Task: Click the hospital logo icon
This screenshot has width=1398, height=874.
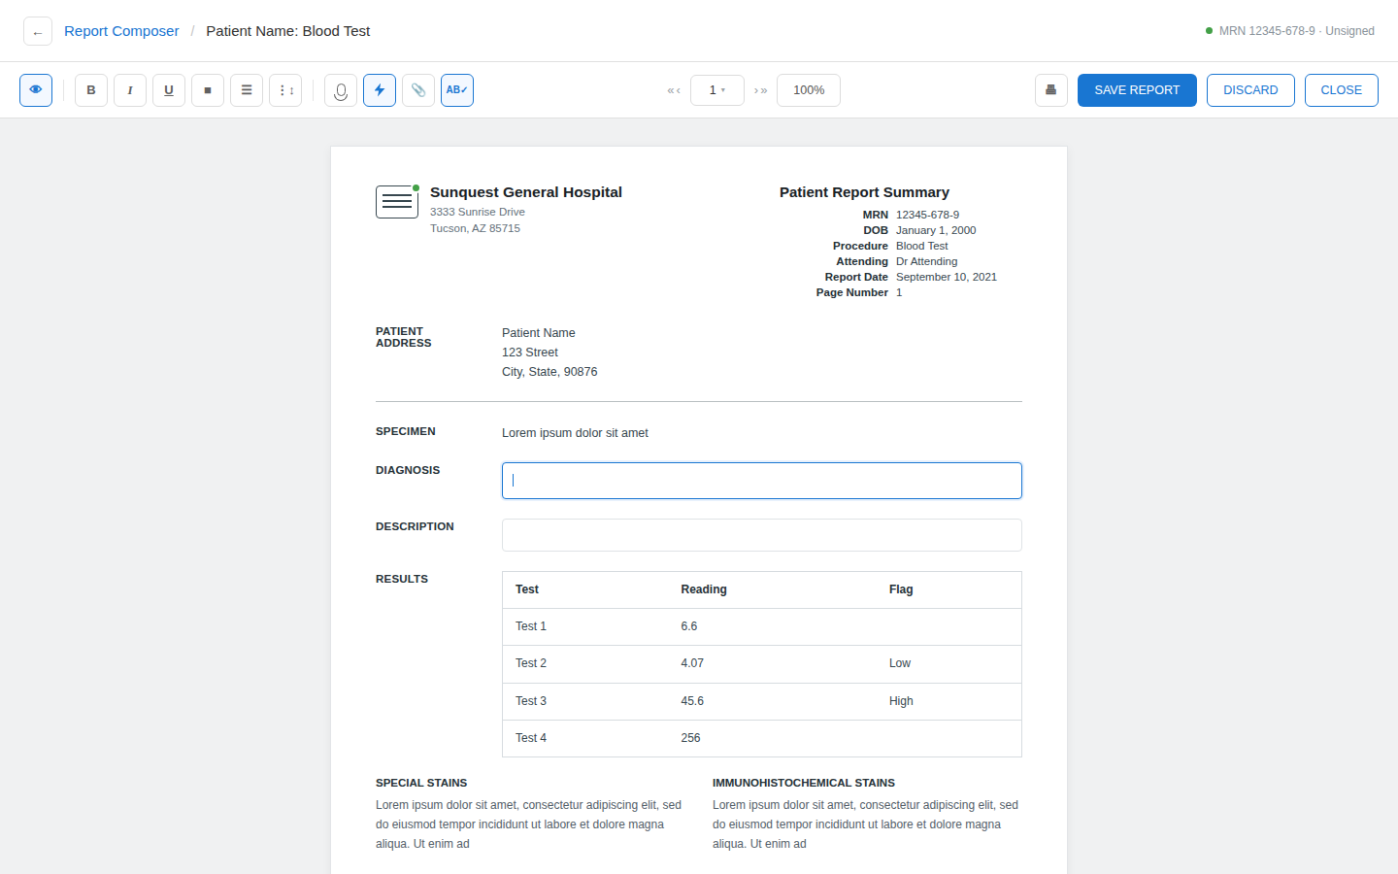Action: (397, 202)
